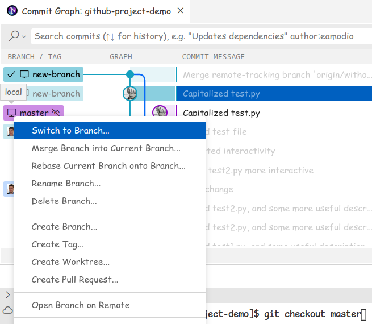The image size is (372, 324).
Task: Click the author avatar on the graph node
Action: click(131, 93)
